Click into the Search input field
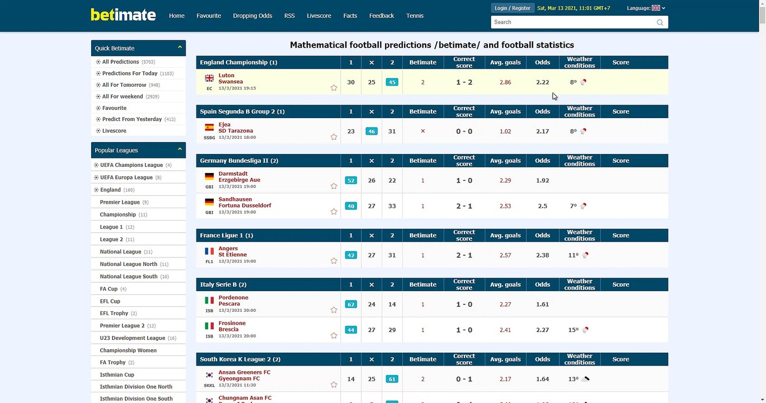This screenshot has width=766, height=403. tap(571, 22)
